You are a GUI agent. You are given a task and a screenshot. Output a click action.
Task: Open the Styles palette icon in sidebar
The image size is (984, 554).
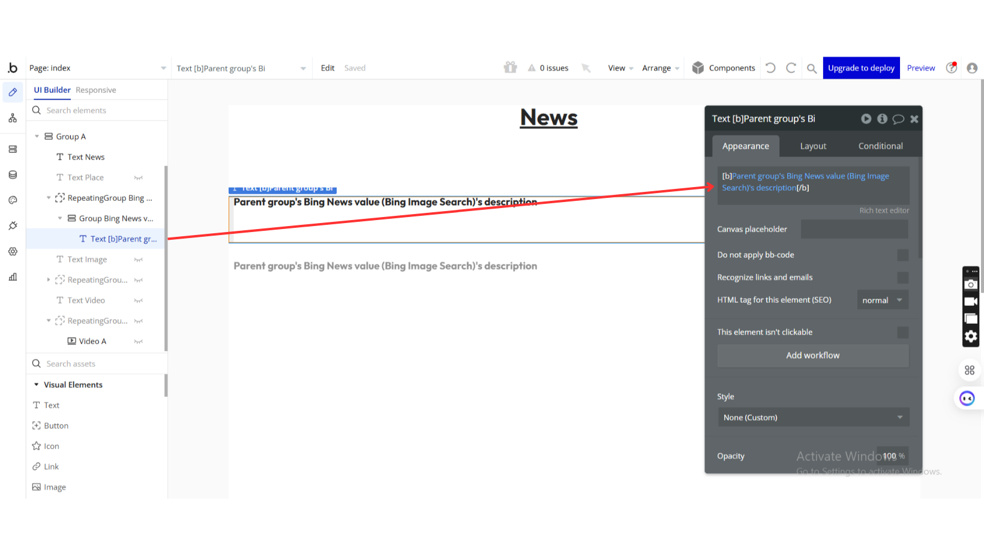coord(13,200)
